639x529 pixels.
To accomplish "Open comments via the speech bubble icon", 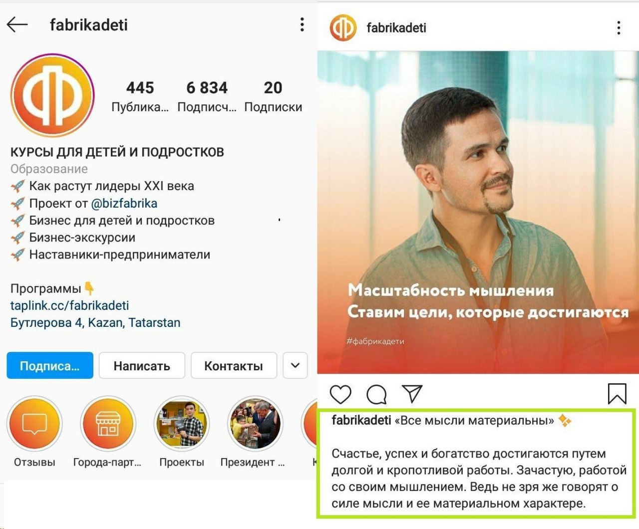I will [x=376, y=394].
